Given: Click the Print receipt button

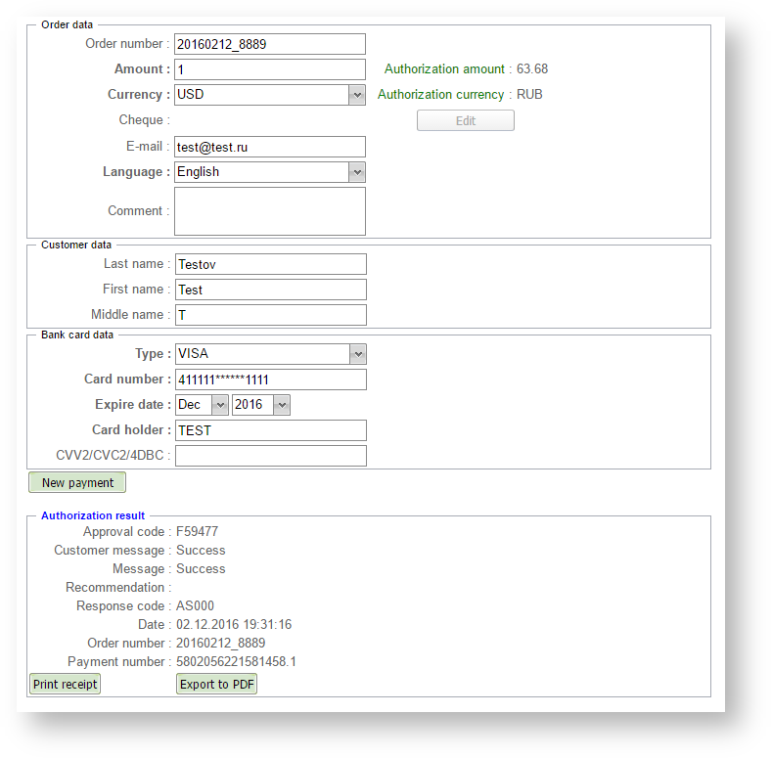Looking at the screenshot, I should (65, 685).
